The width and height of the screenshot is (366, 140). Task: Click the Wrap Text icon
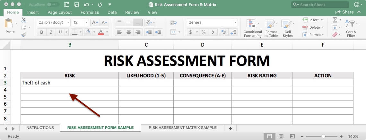click(x=173, y=22)
